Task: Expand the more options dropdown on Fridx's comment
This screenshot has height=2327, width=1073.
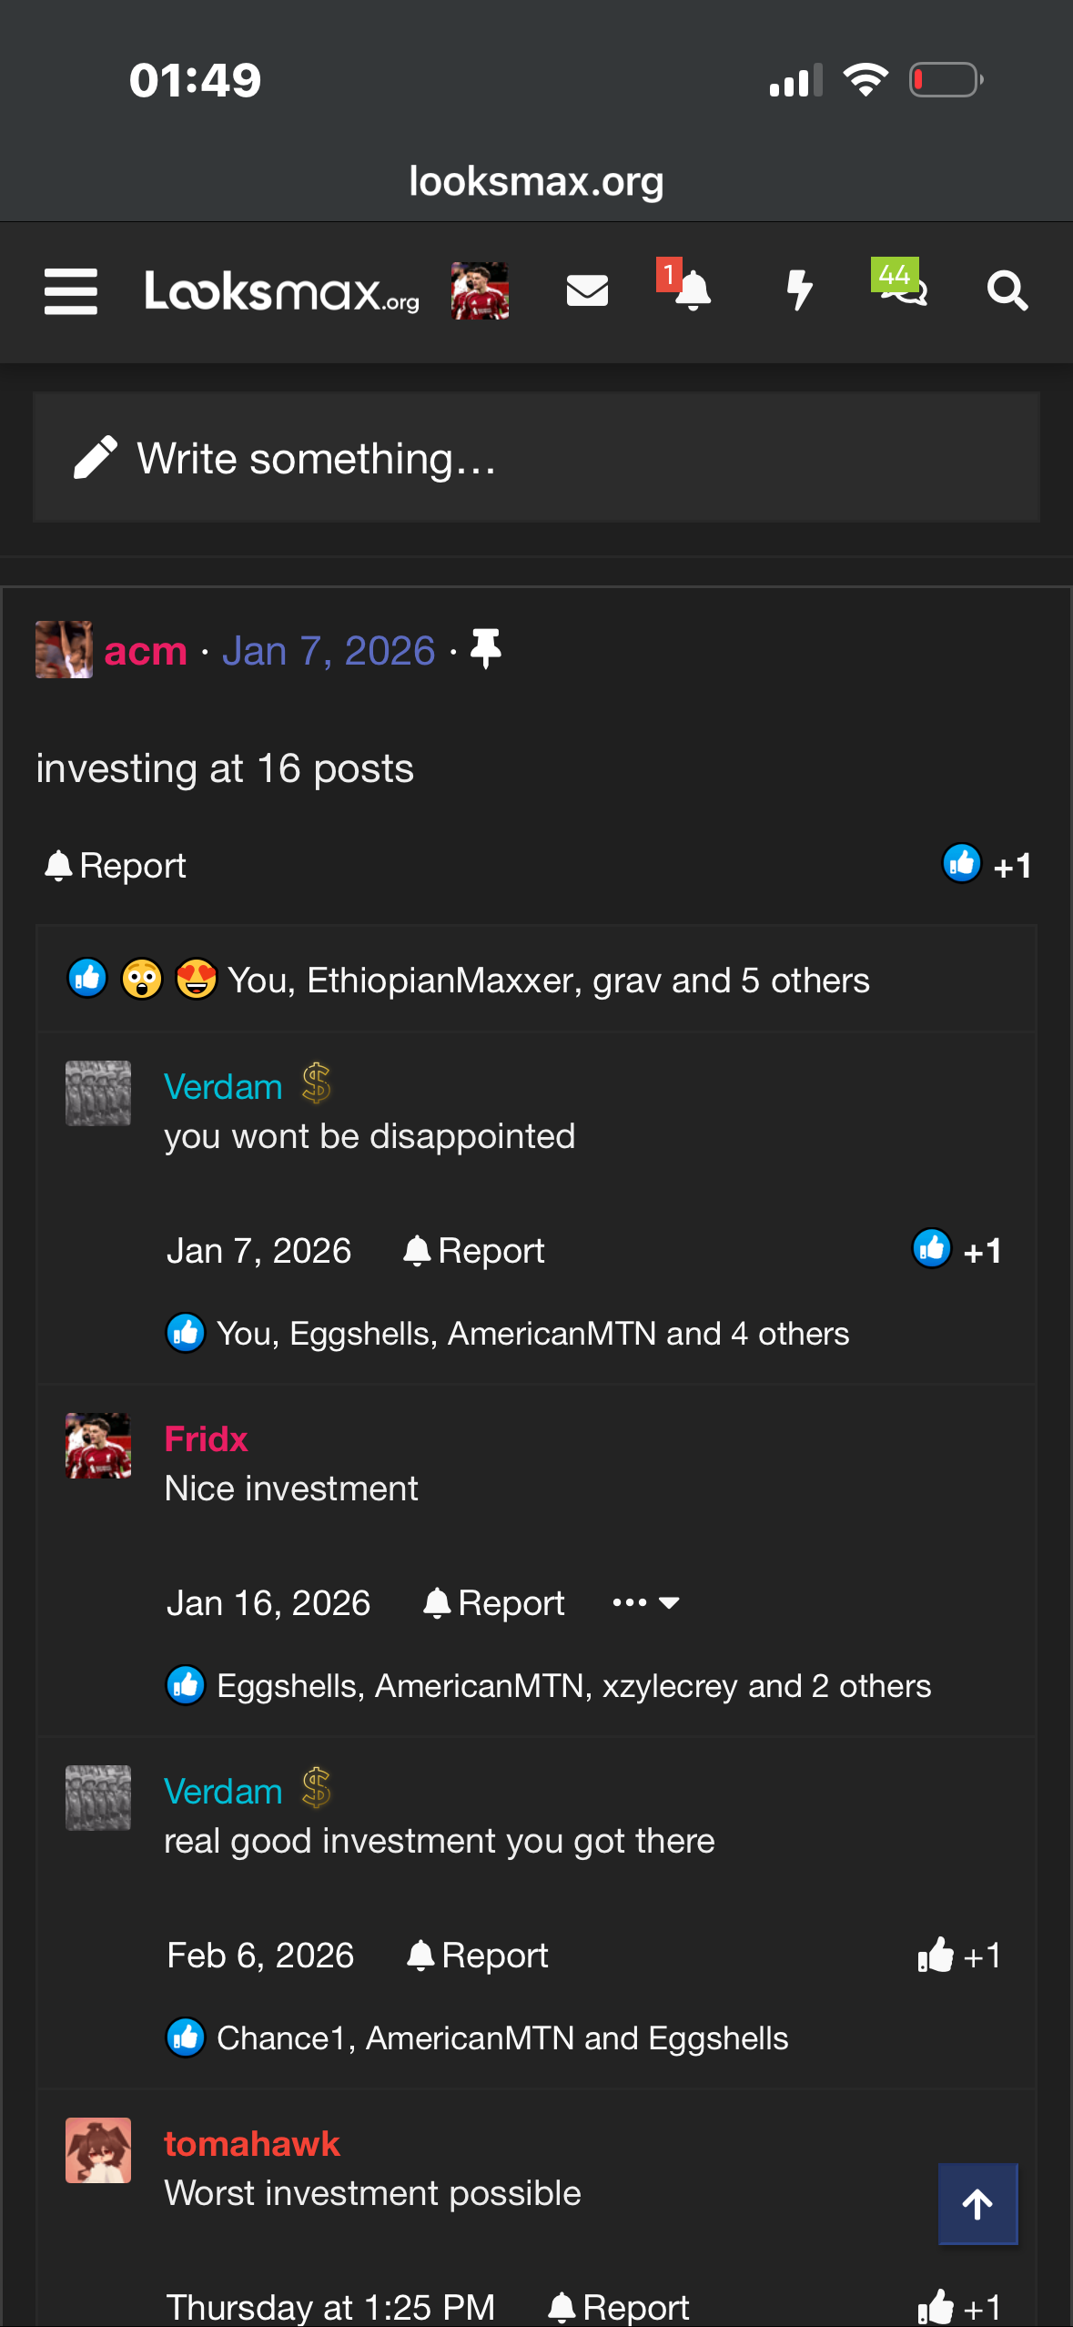Action: coord(646,1602)
